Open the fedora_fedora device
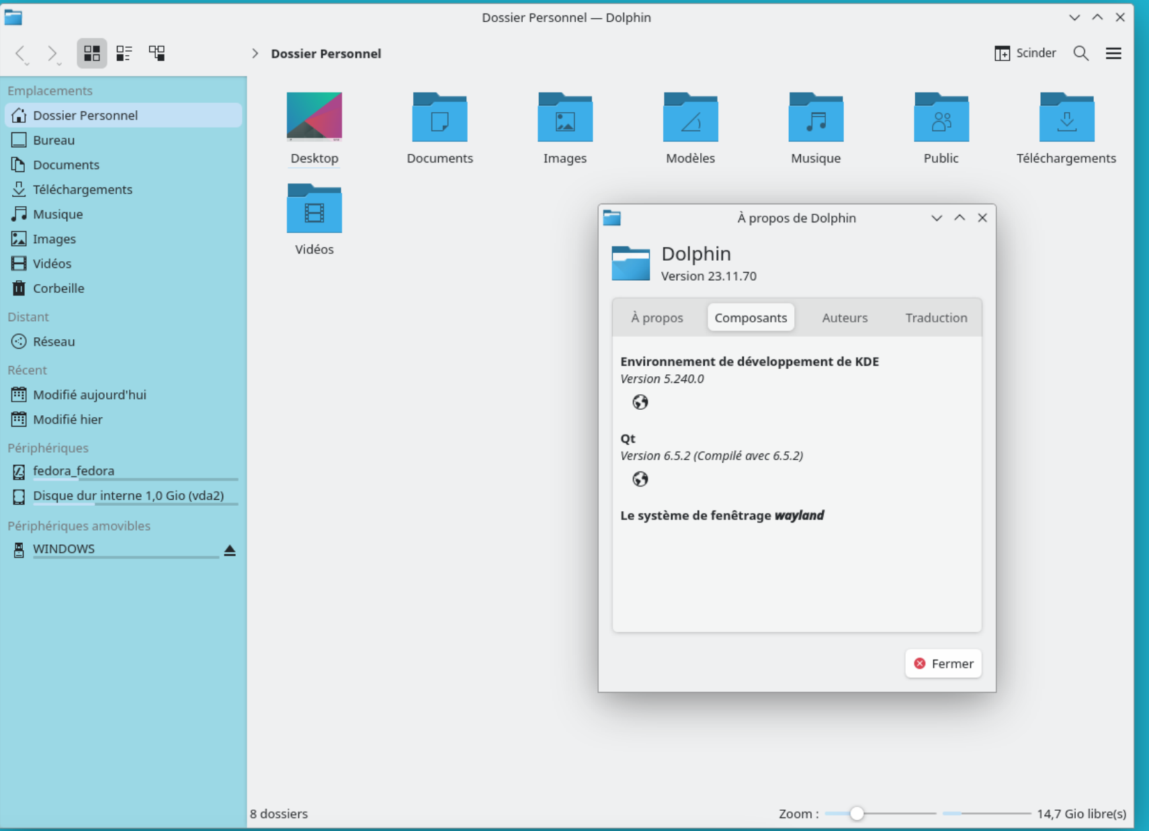The image size is (1149, 831). (124, 471)
